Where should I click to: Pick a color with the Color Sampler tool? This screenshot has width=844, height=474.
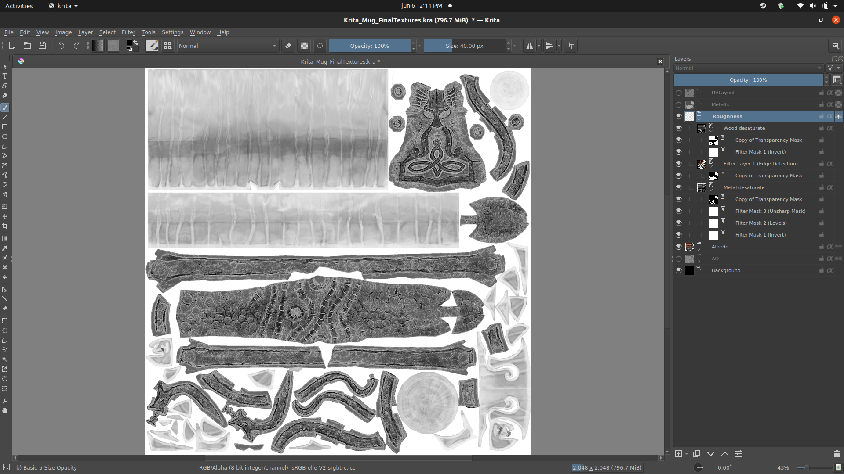pos(5,248)
